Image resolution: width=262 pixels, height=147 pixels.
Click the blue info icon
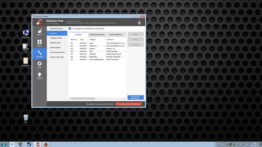pos(70,28)
